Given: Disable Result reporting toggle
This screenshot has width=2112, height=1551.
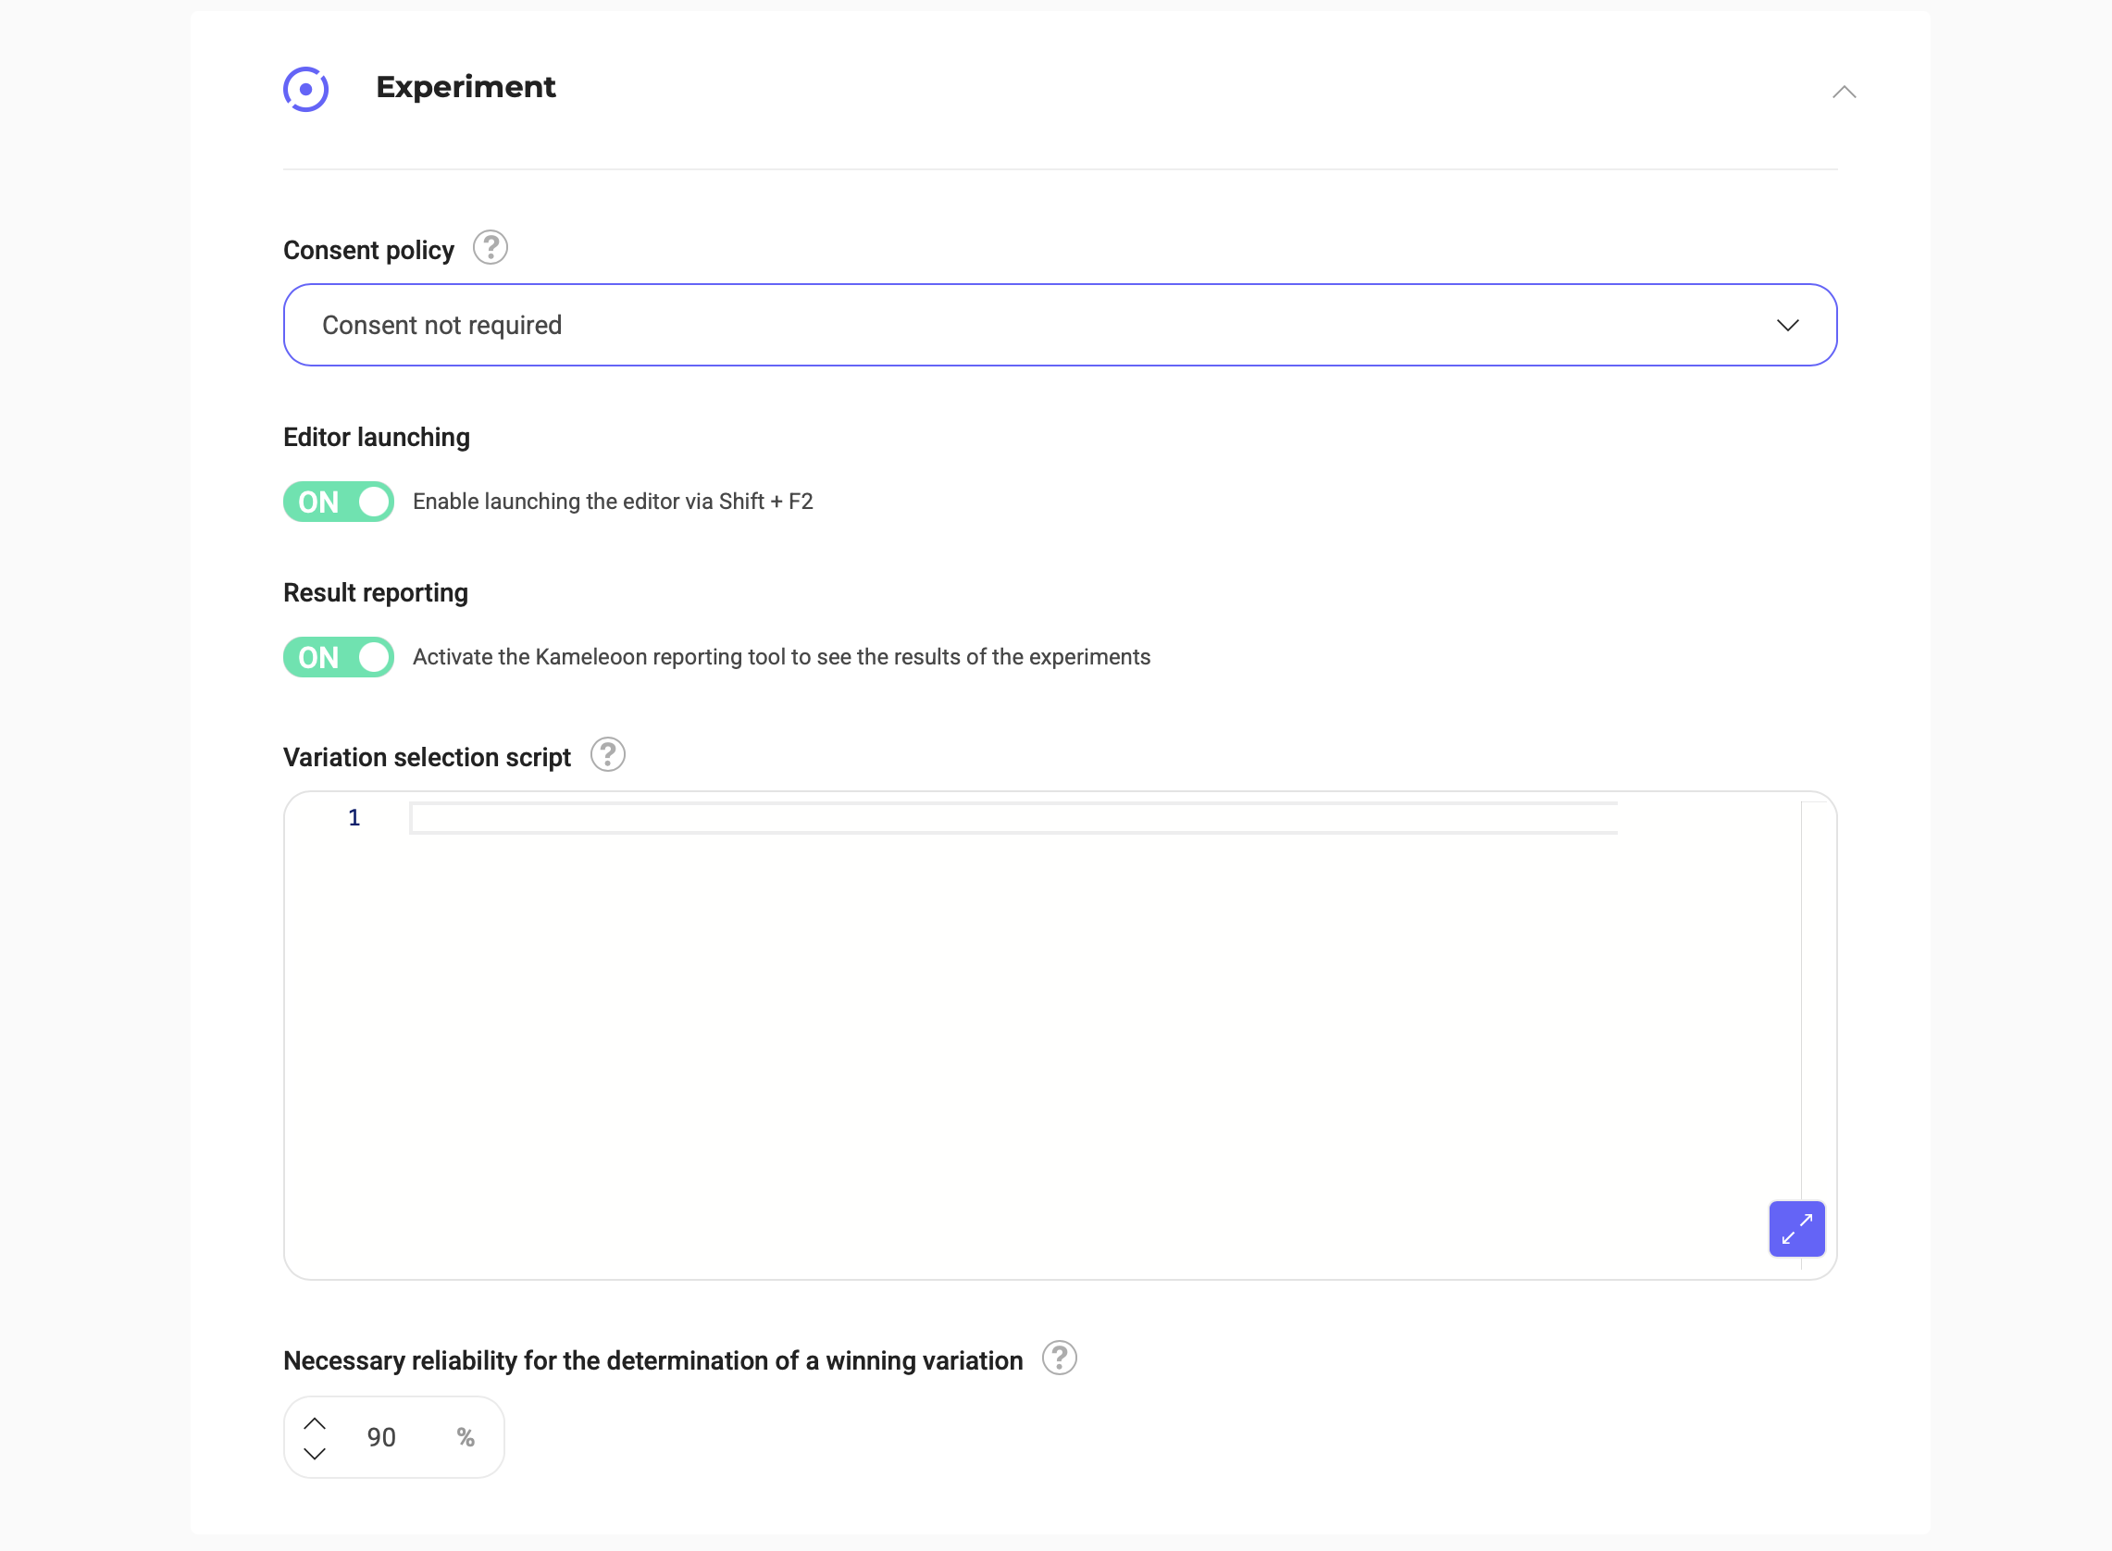Looking at the screenshot, I should pos(339,657).
